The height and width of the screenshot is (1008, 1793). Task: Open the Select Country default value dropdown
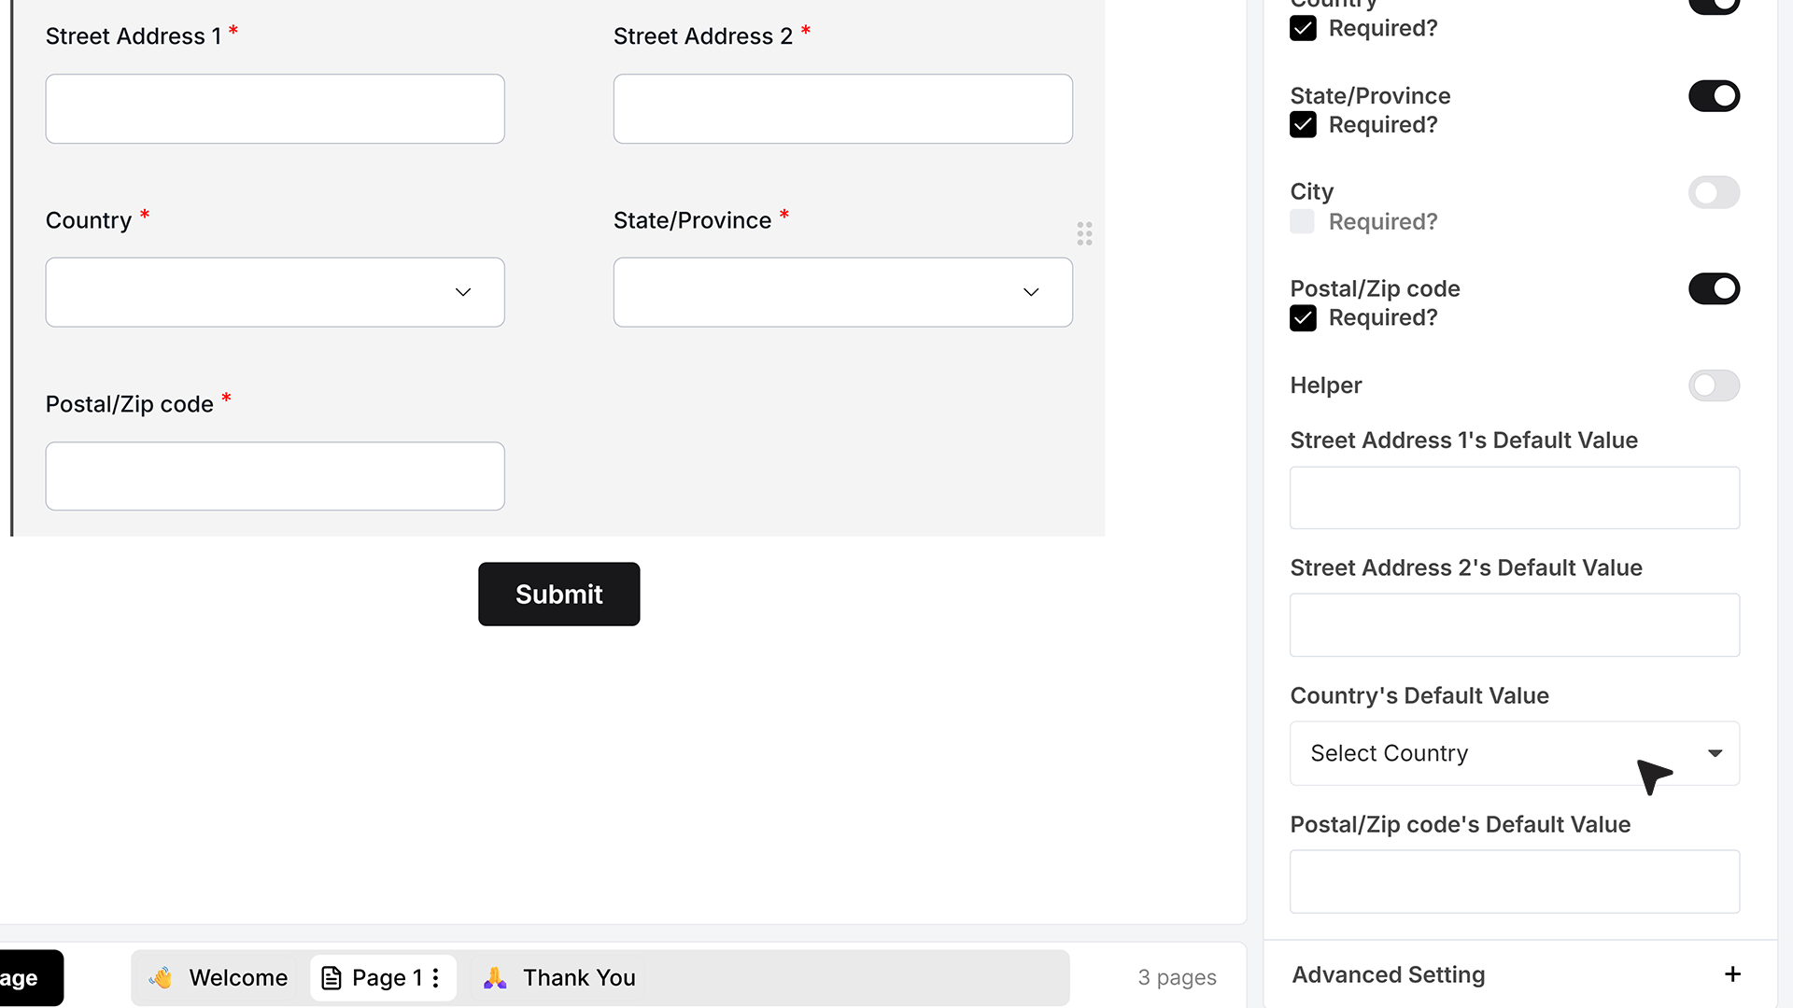pos(1514,753)
